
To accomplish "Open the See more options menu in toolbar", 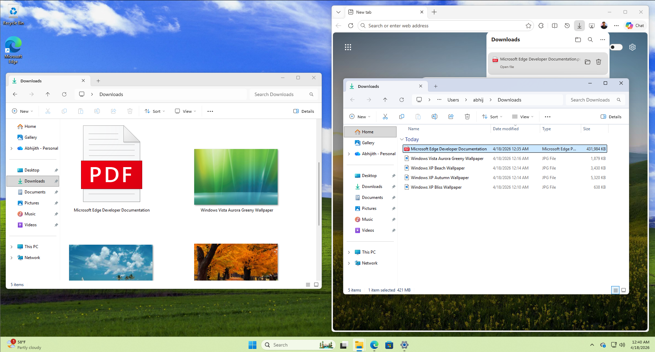I will point(547,117).
